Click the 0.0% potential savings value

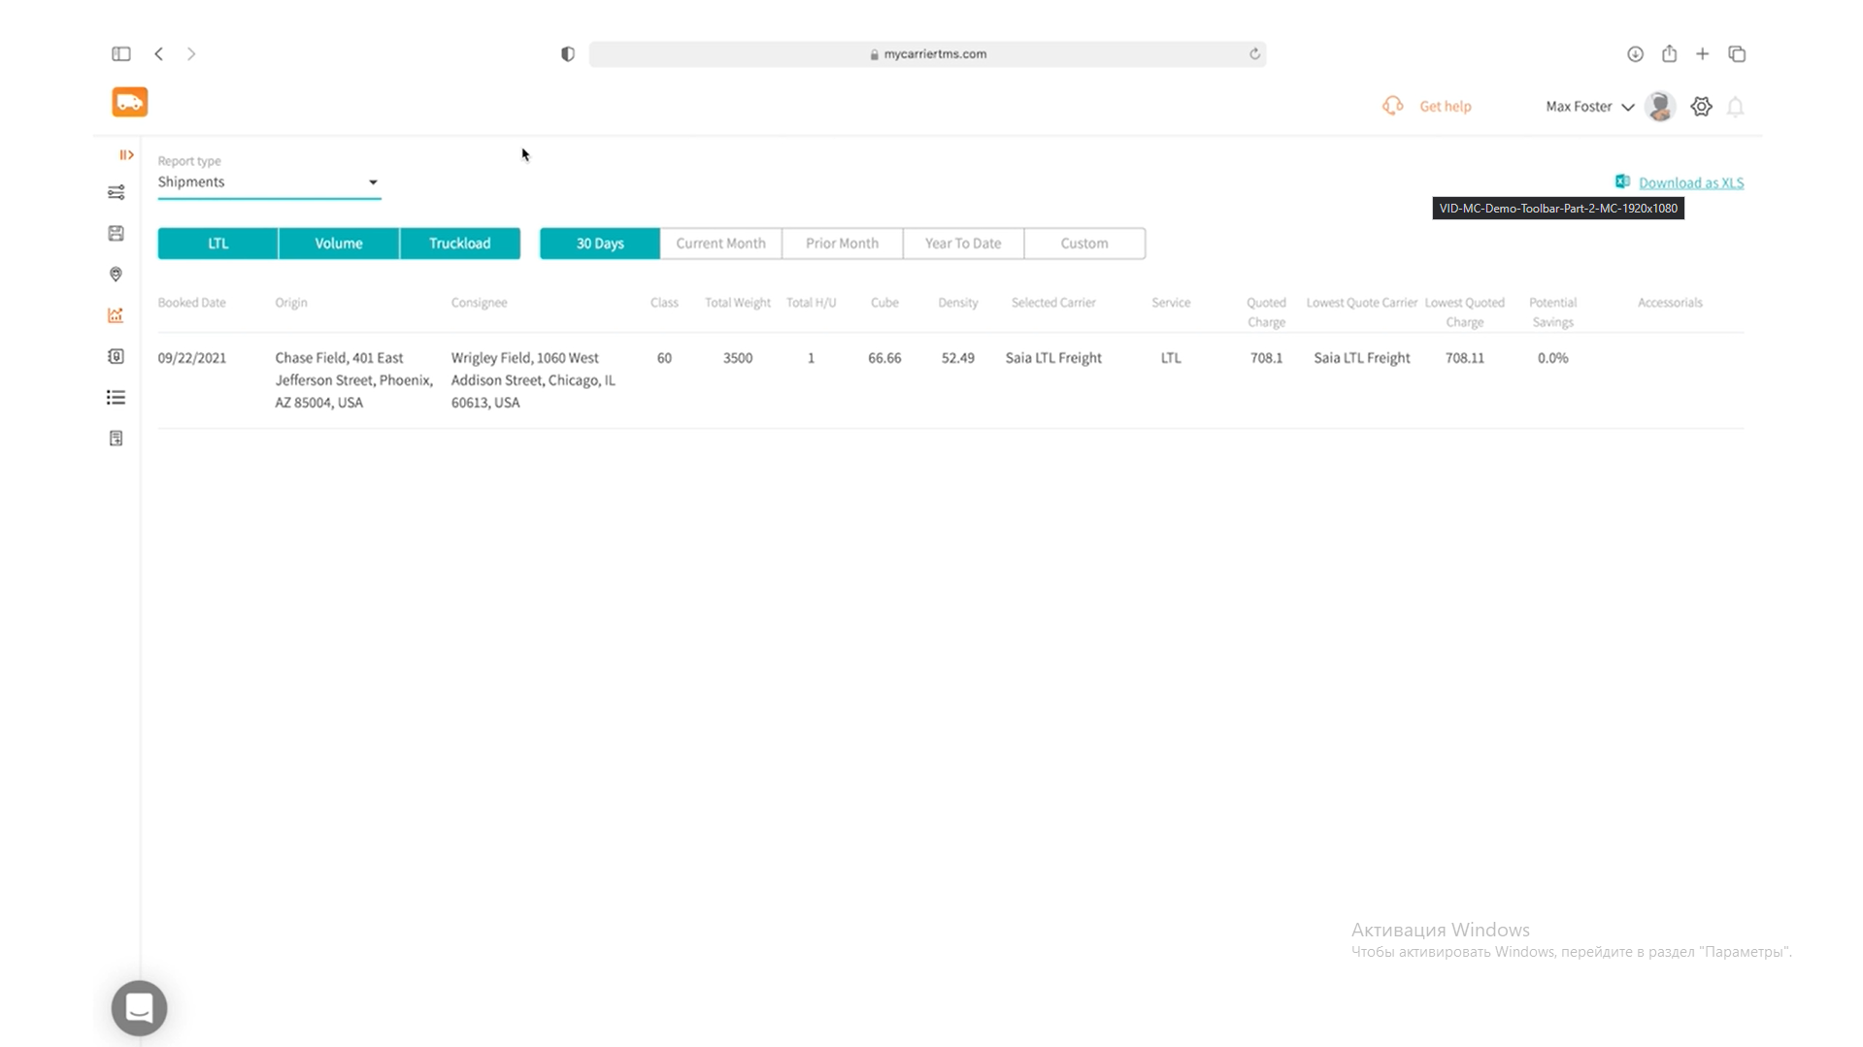(x=1552, y=357)
